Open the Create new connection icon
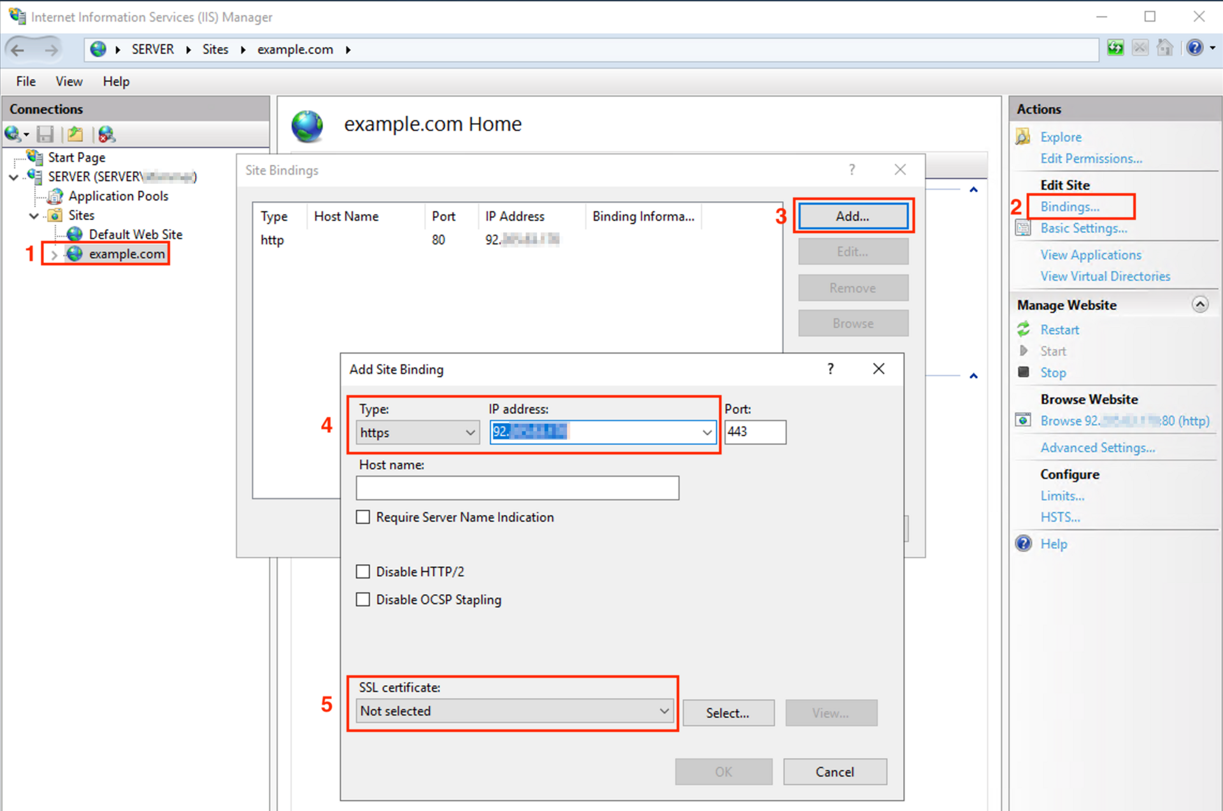 [x=13, y=134]
